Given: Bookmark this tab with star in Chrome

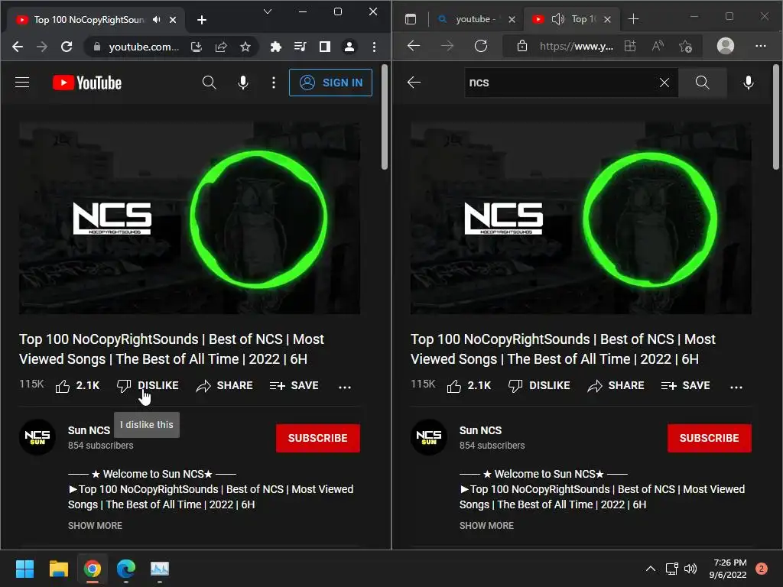Looking at the screenshot, I should (x=245, y=47).
